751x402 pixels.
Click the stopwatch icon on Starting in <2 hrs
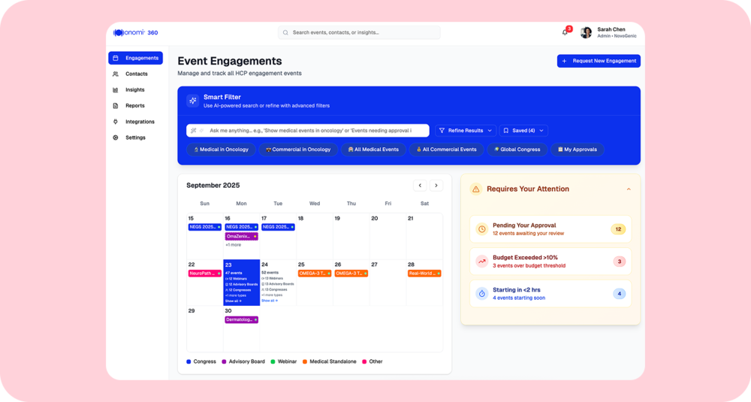482,293
